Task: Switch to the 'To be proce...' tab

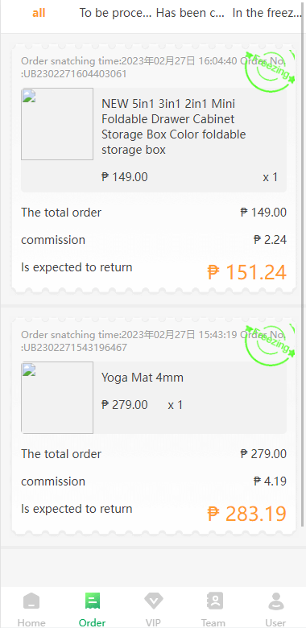Action: point(116,13)
